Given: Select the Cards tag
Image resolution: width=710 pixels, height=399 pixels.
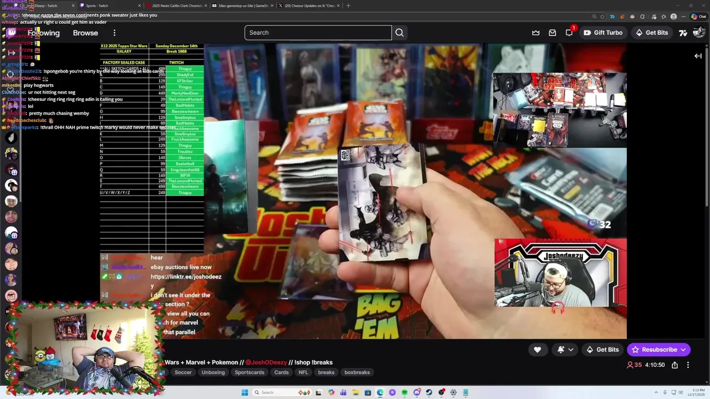Looking at the screenshot, I should (x=281, y=372).
